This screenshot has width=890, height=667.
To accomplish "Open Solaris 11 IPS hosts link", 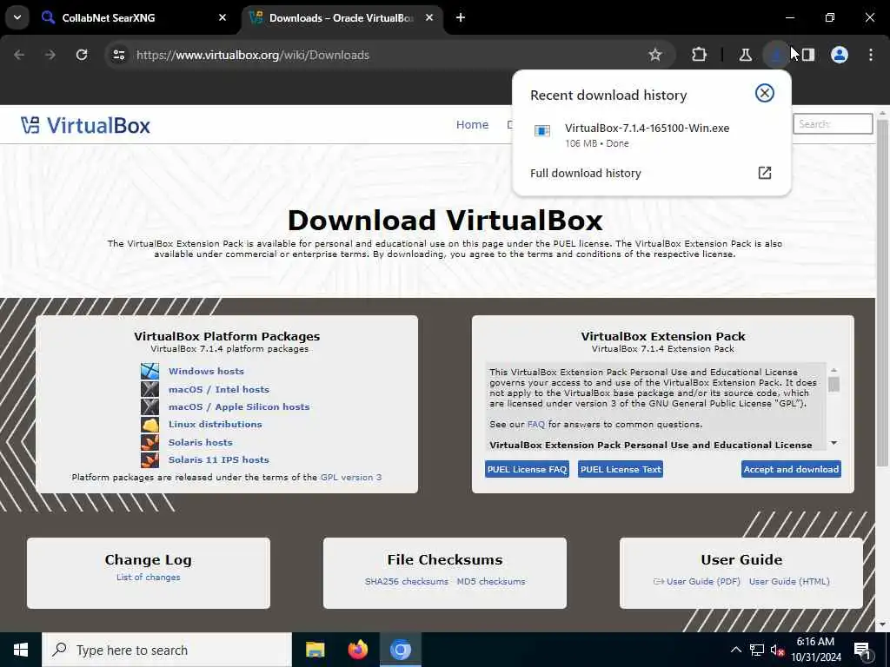I will pyautogui.click(x=218, y=459).
